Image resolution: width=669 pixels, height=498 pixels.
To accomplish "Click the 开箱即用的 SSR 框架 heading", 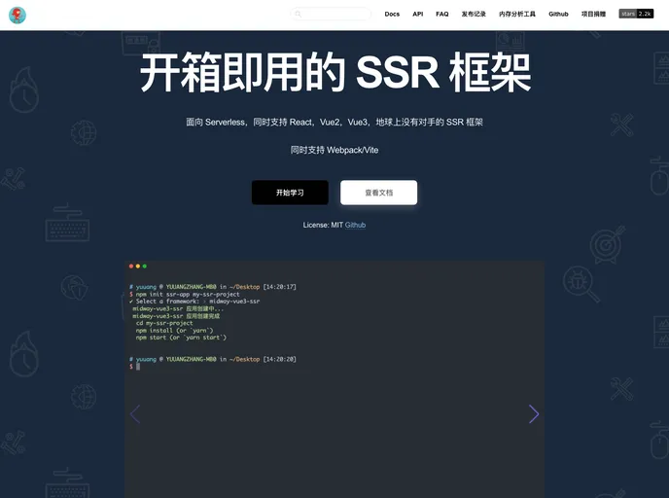I will pos(335,73).
